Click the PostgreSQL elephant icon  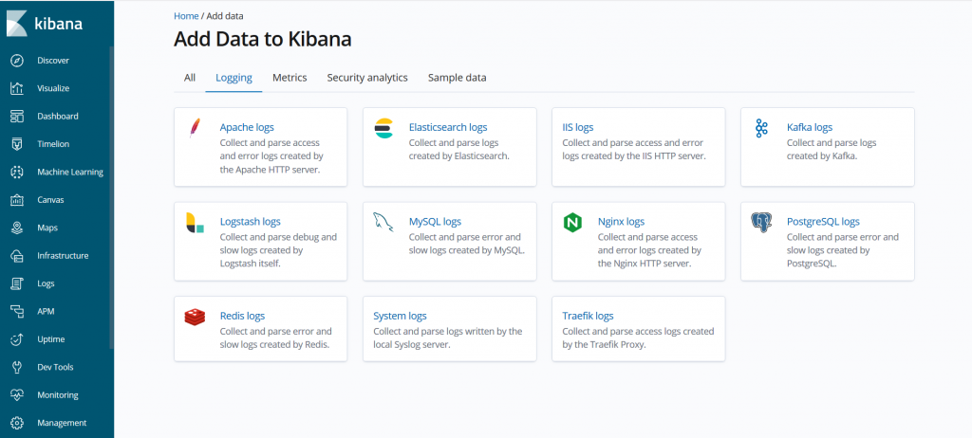point(761,222)
